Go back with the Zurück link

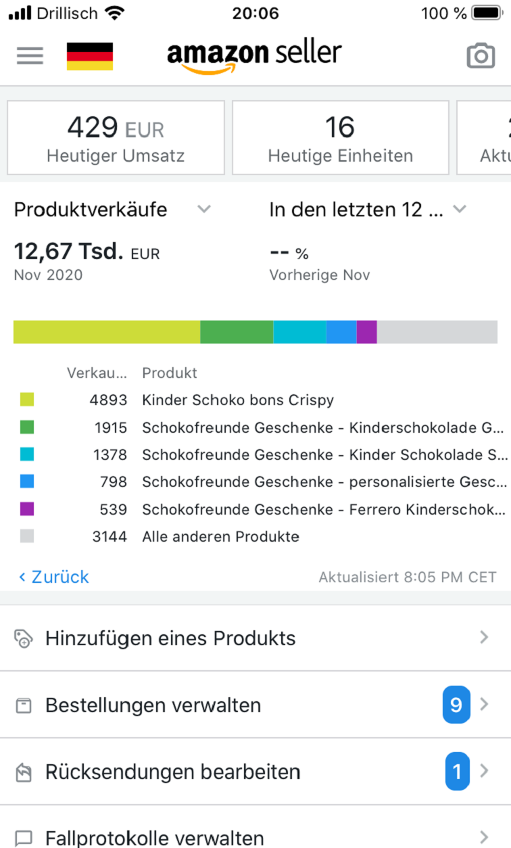coord(54,577)
